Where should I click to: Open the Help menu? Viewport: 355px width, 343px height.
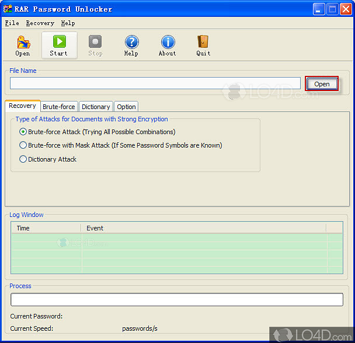point(68,23)
